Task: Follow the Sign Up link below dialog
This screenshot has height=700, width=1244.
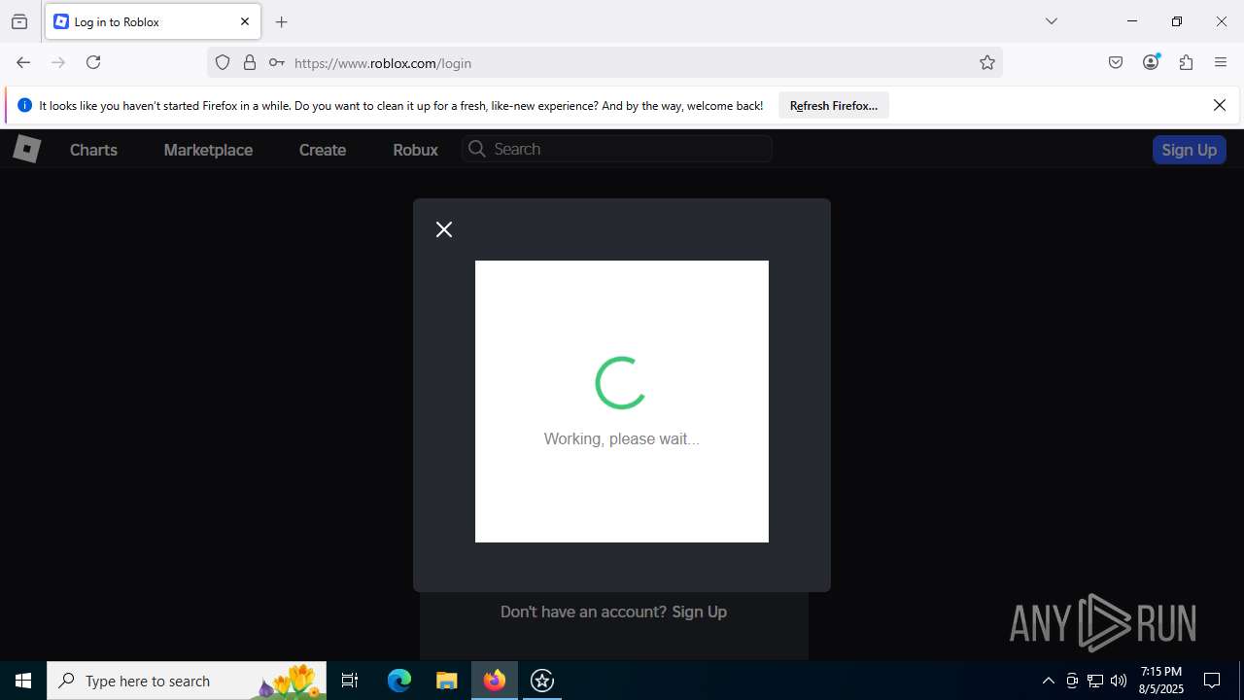Action: (x=699, y=612)
